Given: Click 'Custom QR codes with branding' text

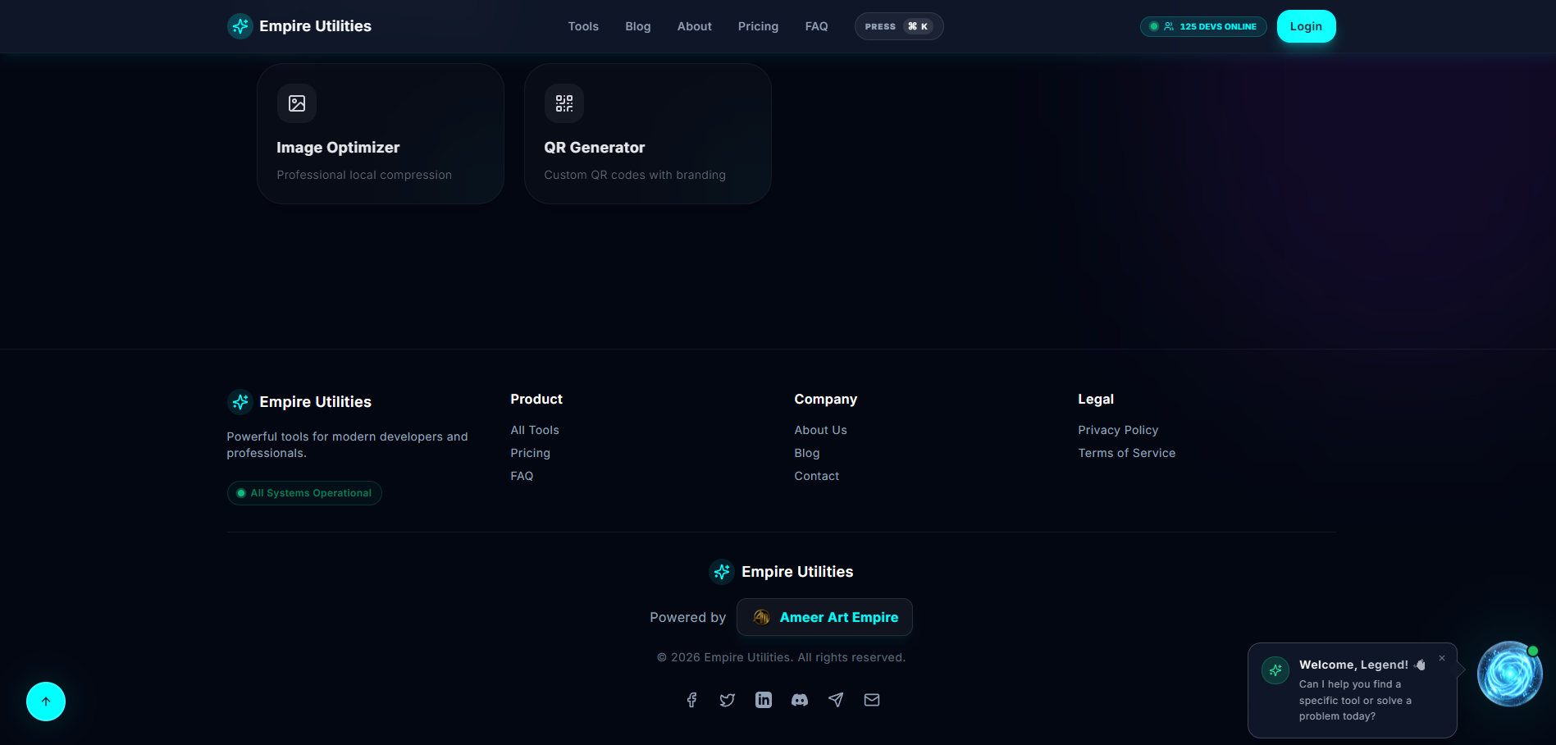Looking at the screenshot, I should pos(635,175).
